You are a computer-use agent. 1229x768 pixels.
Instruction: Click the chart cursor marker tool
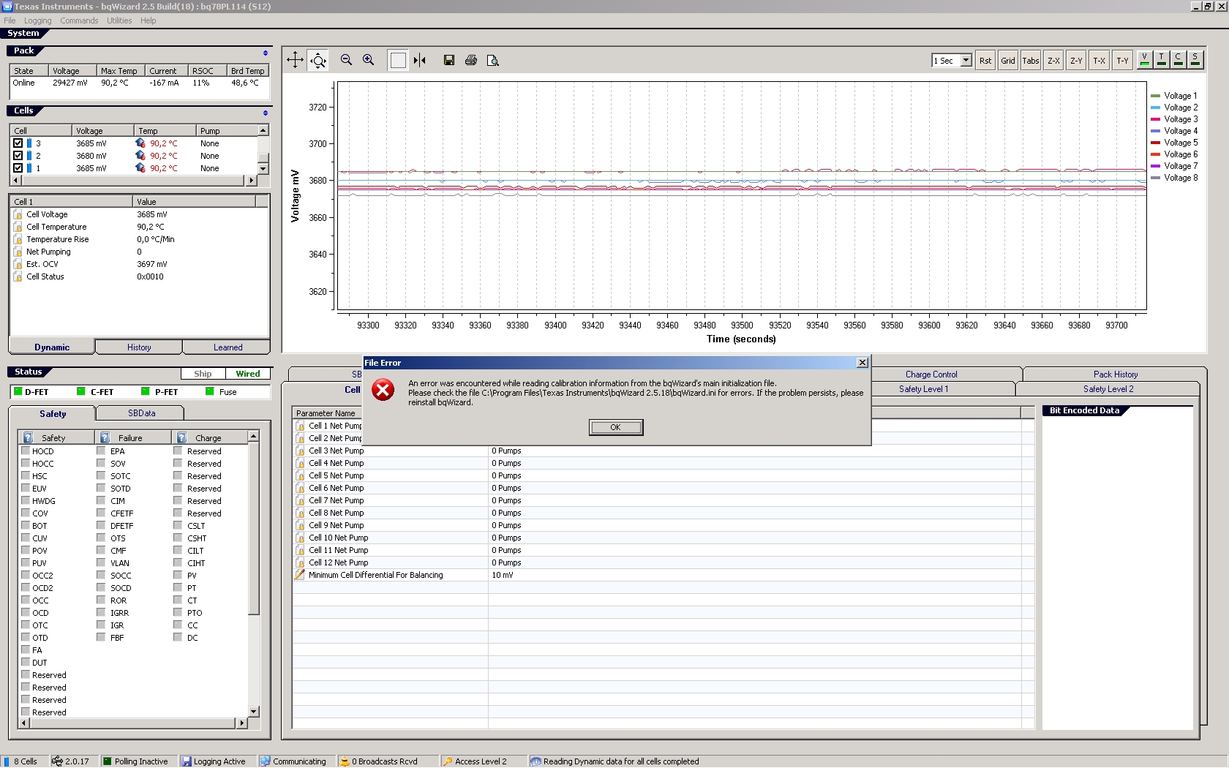click(x=420, y=60)
